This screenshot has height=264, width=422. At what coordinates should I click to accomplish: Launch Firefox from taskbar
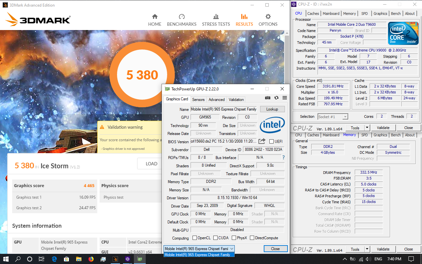point(91,259)
